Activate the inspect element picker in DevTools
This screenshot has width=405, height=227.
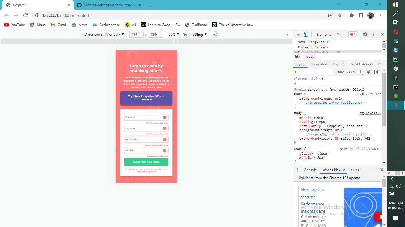coord(298,35)
